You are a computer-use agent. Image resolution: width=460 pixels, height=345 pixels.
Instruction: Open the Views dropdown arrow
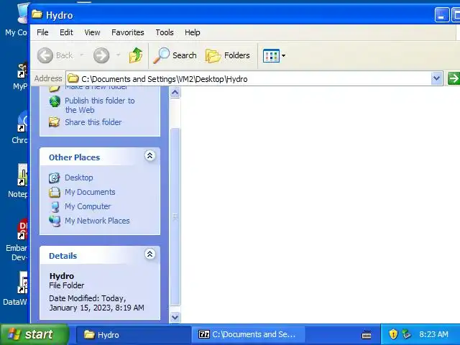(x=283, y=55)
